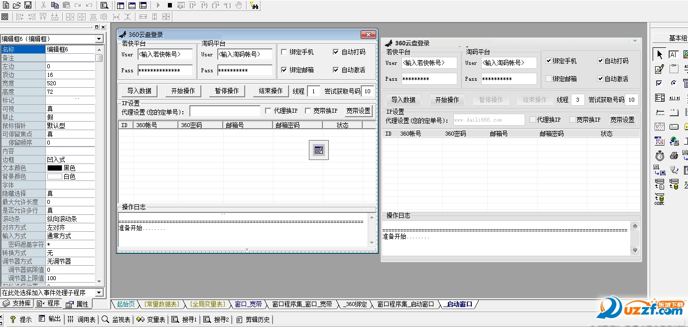The height and width of the screenshot is (327, 688).
Task: Uncheck 自动激活 in running preview window
Action: tap(600, 79)
